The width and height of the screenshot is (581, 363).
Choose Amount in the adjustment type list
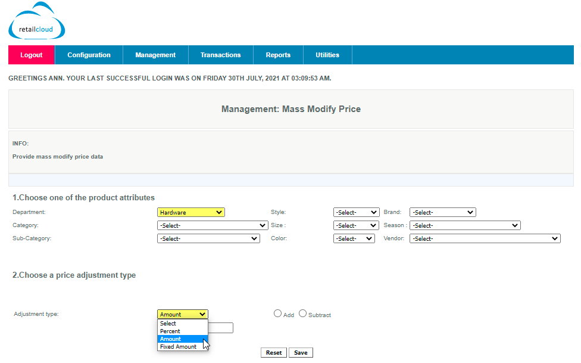tap(183, 339)
